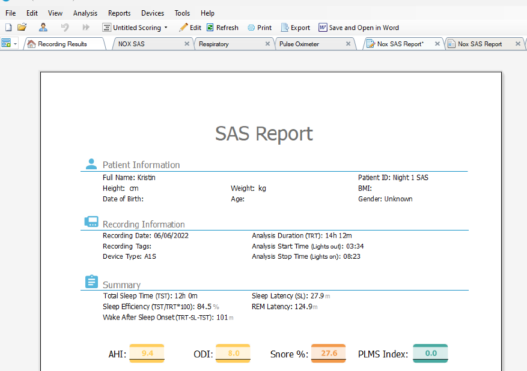Screen dimensions: 527x371
Task: Click Save and Open in Word
Action: [x=359, y=28]
